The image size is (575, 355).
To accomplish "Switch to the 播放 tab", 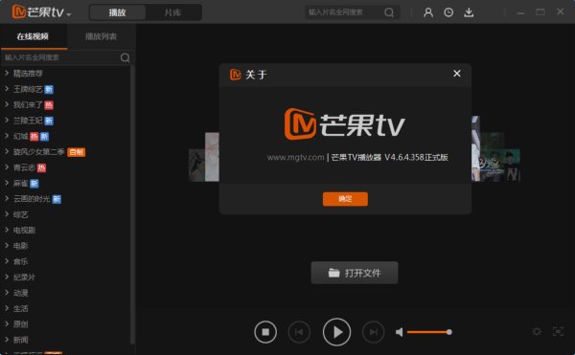I will [x=117, y=12].
